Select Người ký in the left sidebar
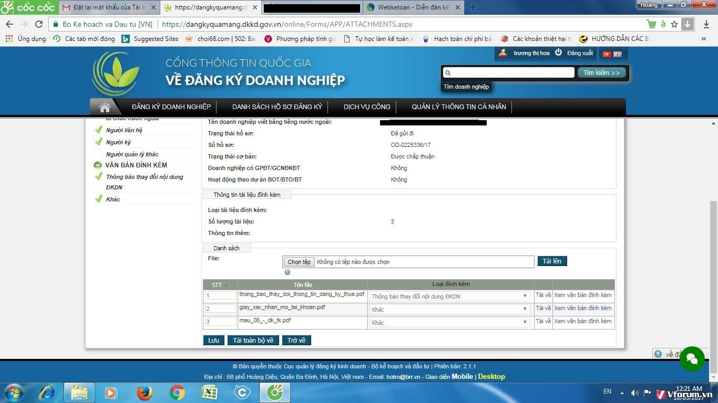Image resolution: width=718 pixels, height=403 pixels. tap(118, 142)
